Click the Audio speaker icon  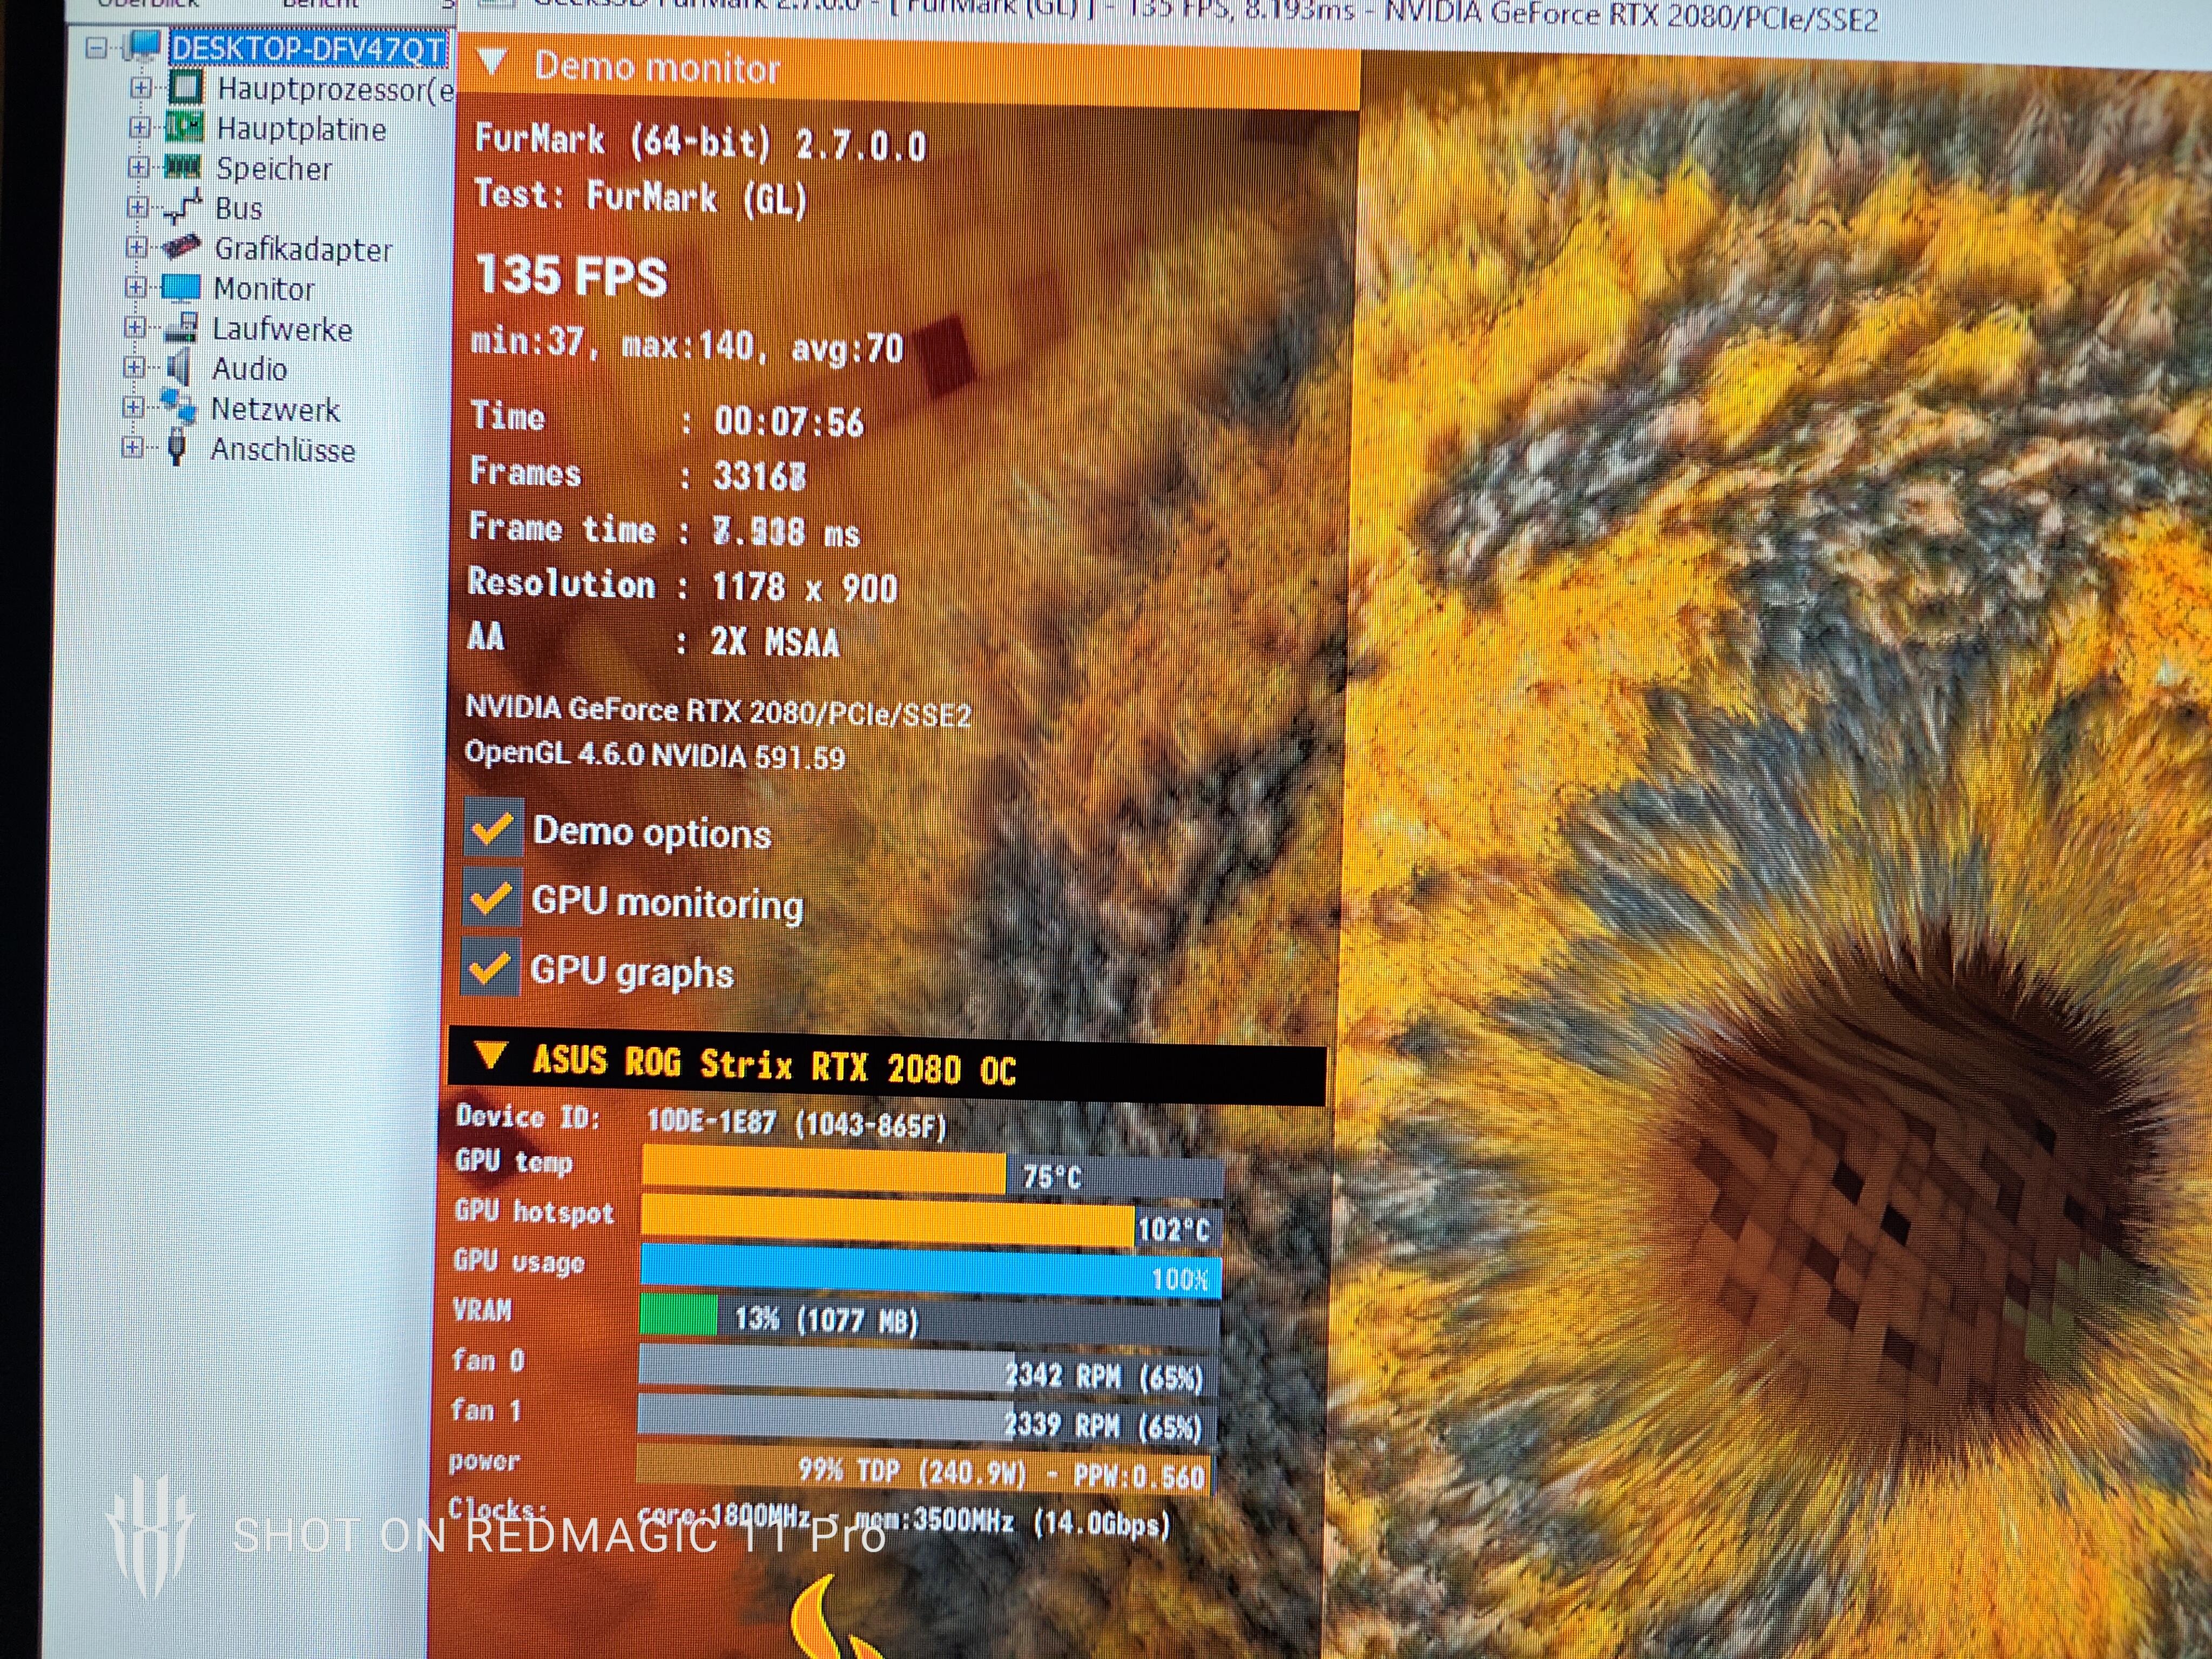(179, 367)
